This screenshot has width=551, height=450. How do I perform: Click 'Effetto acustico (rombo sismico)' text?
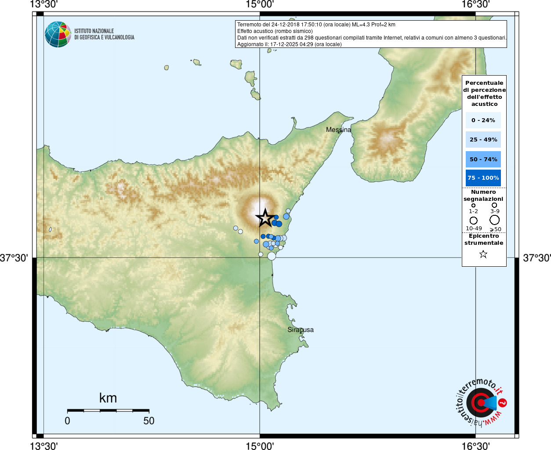(275, 31)
